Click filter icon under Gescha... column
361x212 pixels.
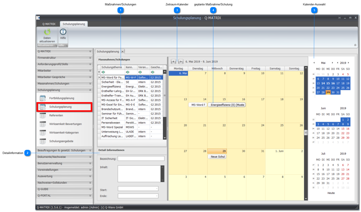pyautogui.click(x=152, y=72)
